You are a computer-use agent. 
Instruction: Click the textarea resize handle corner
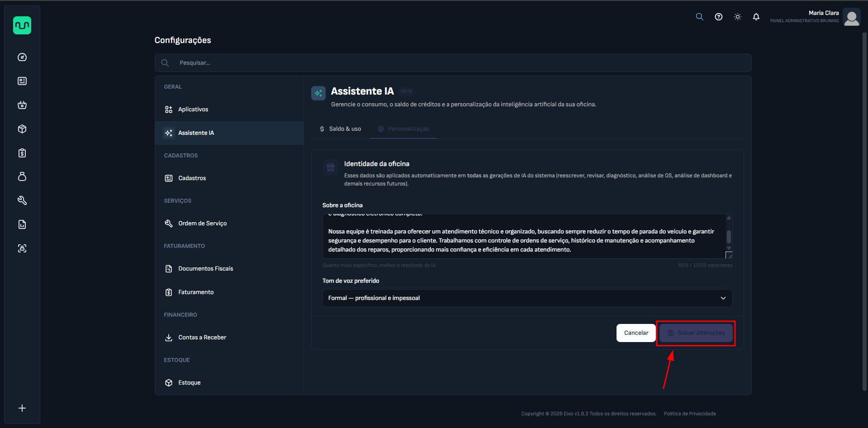tap(729, 255)
